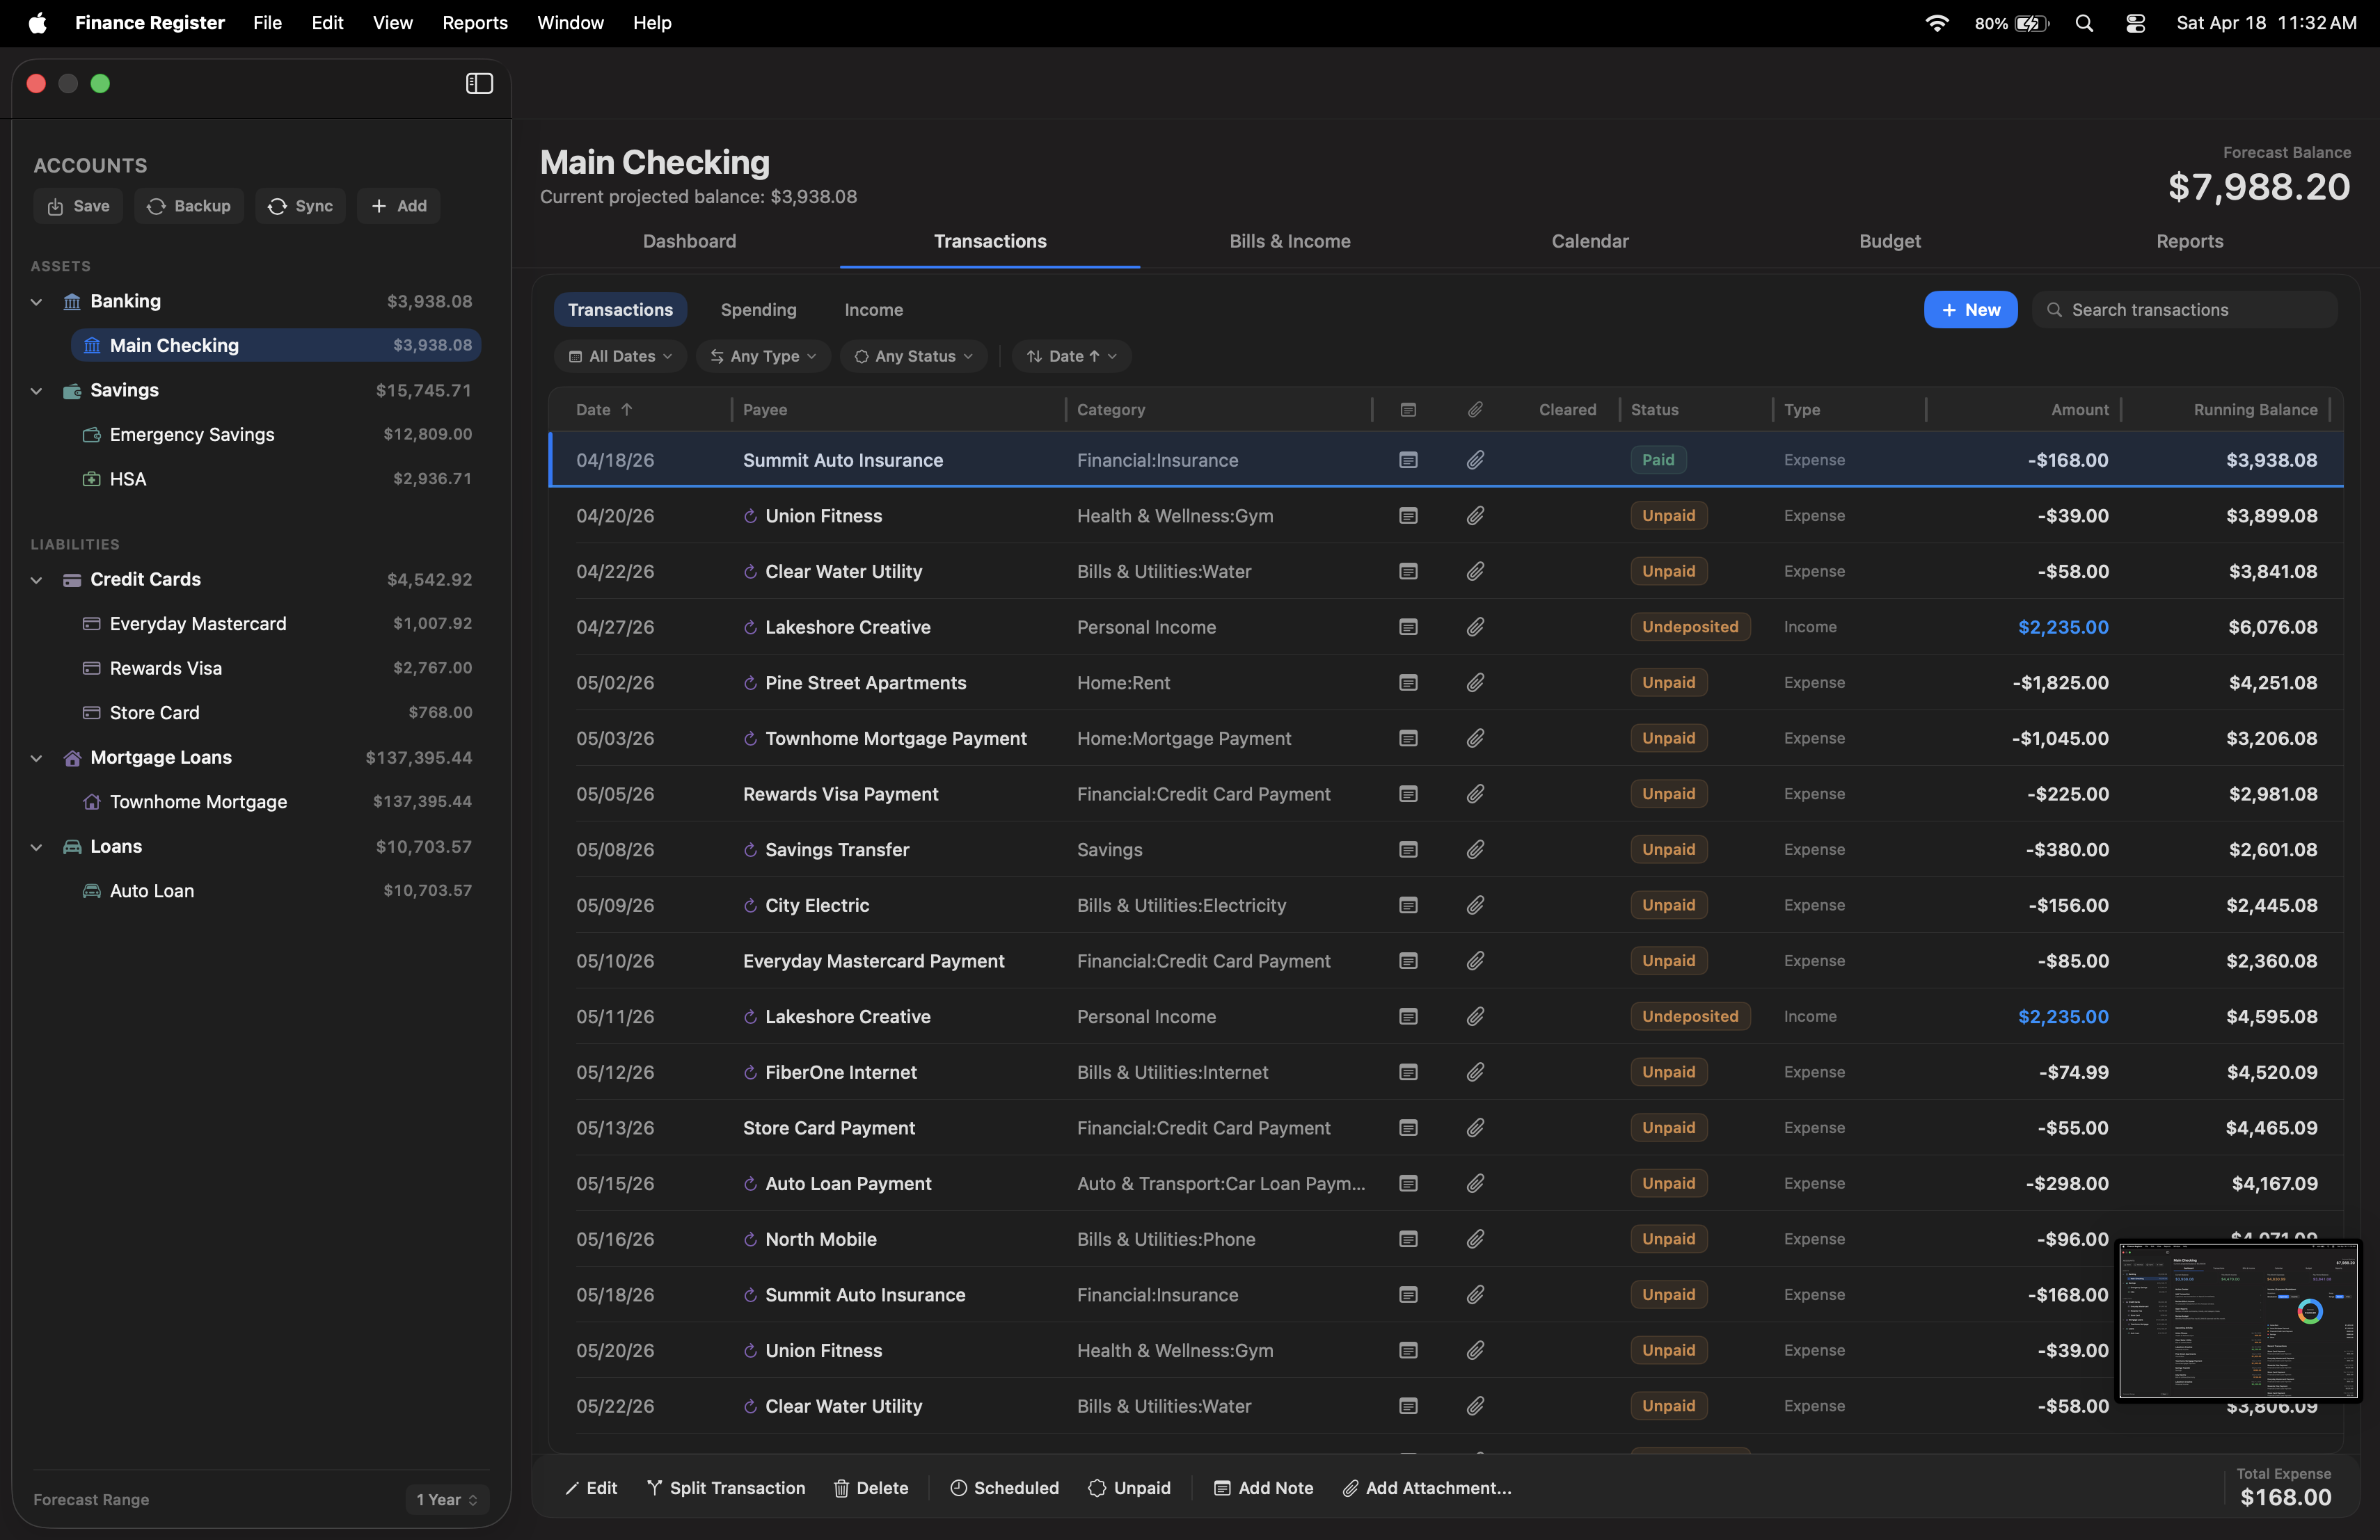Open Spotlight search in the menu bar
The height and width of the screenshot is (1540, 2380).
[x=2084, y=23]
